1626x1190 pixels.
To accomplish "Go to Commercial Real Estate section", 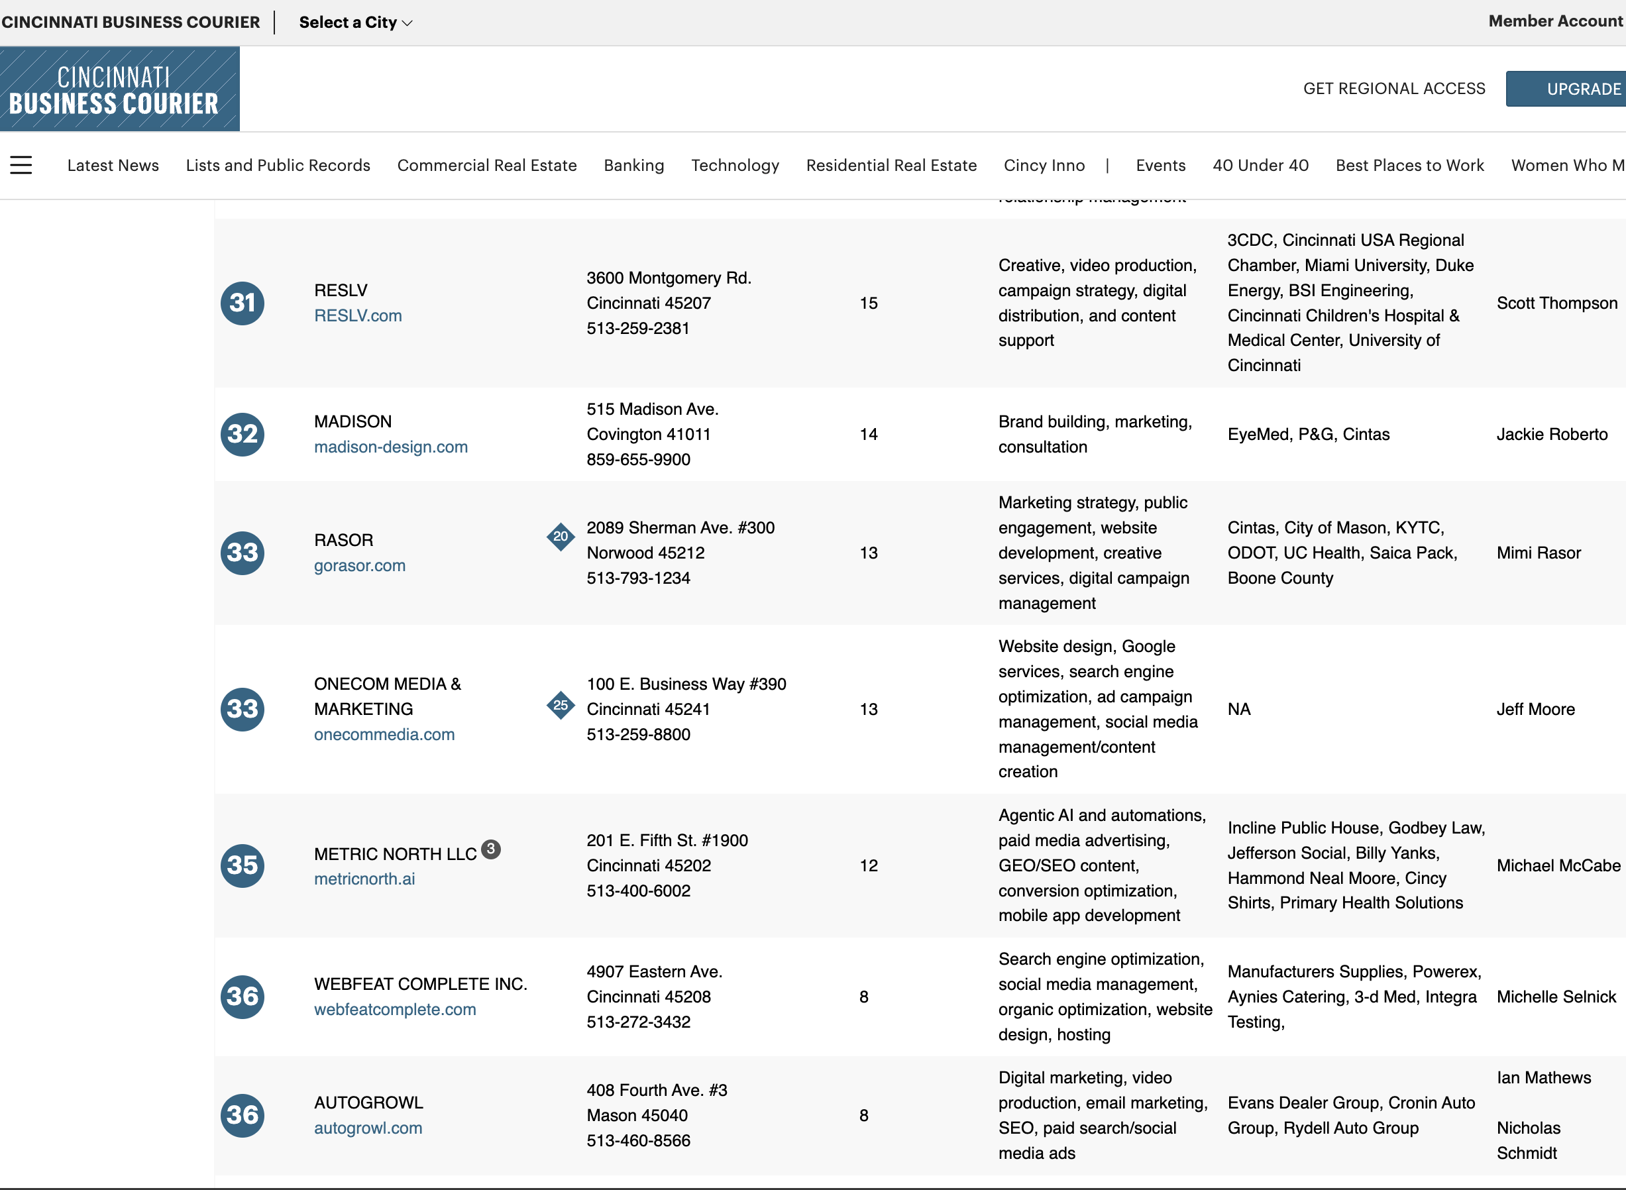I will 486,165.
